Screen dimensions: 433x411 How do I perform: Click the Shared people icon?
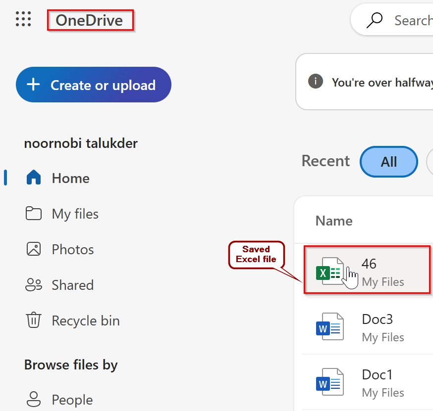click(x=33, y=285)
